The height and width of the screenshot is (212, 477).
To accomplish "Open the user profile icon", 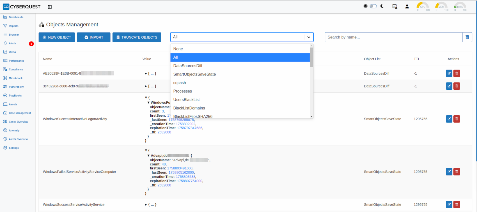I will point(407,6).
